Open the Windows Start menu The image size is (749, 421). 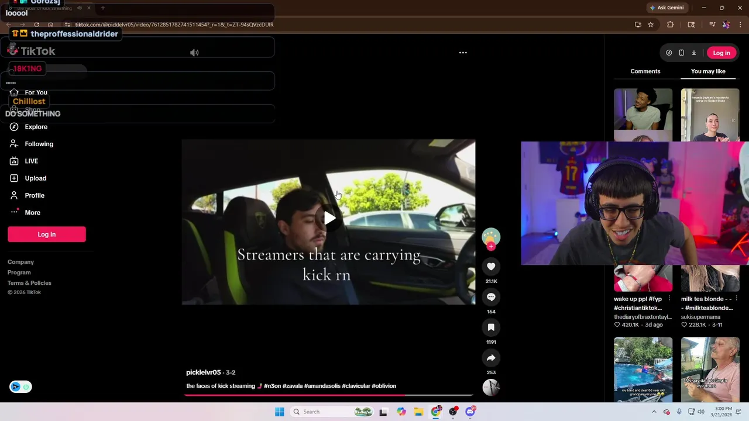(x=279, y=412)
